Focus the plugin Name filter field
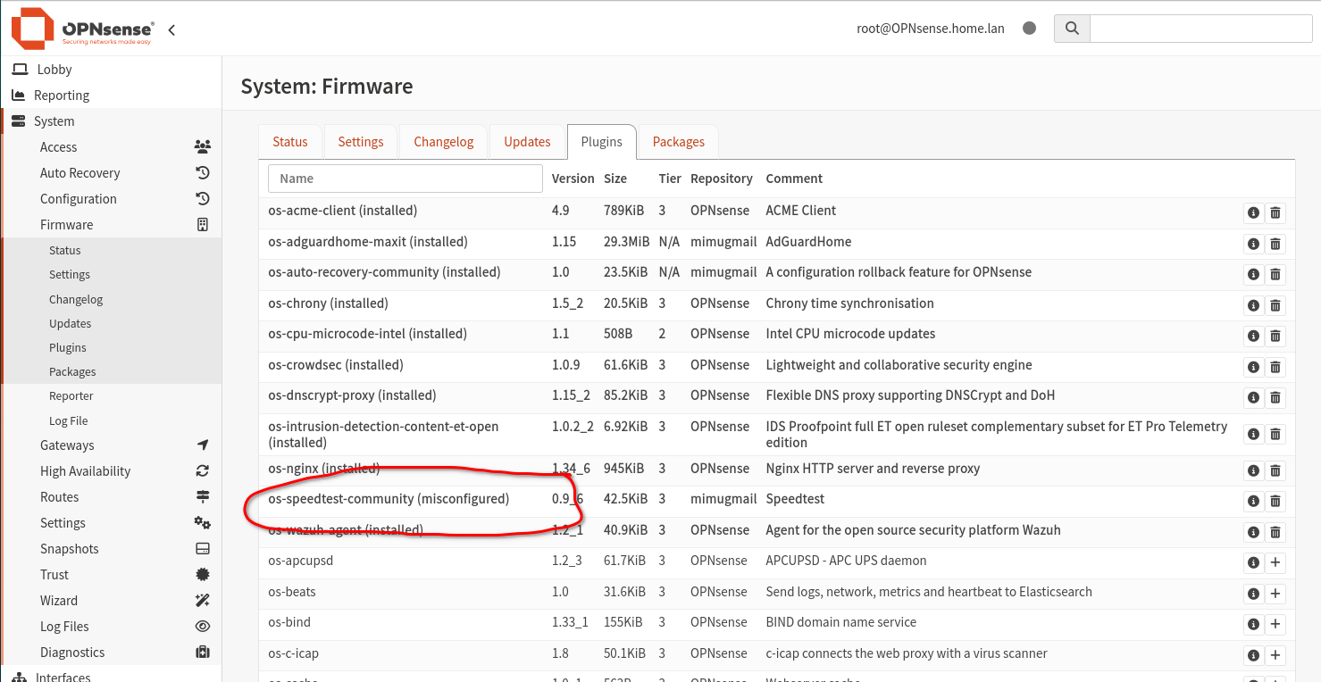 tap(405, 179)
